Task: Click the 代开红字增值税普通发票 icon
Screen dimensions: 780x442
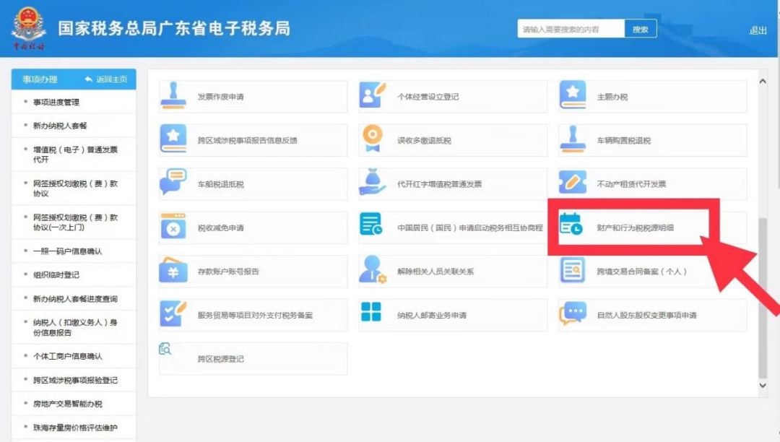Action: (x=372, y=182)
